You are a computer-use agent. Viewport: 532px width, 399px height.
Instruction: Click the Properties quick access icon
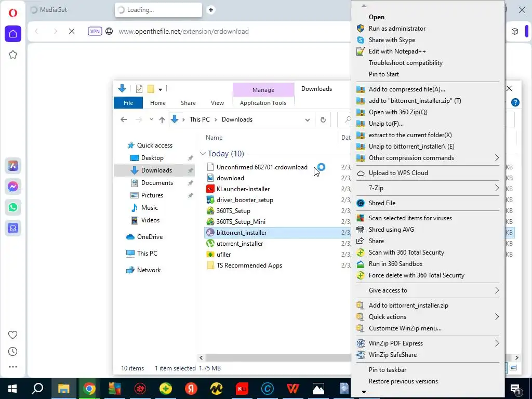[139, 89]
